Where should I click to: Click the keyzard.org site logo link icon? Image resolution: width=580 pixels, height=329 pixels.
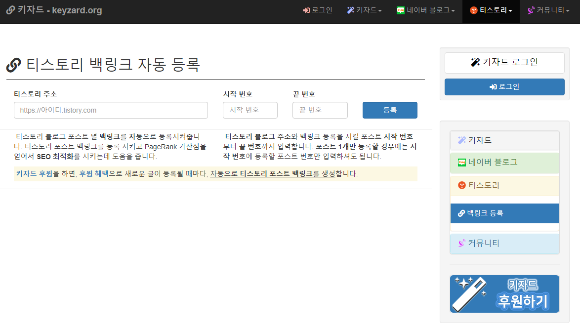[11, 10]
